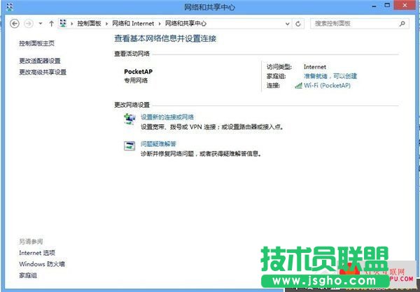Click 查看基本网络信息并设置连接 heading
Viewport: 420px width, 292px height.
(165, 39)
